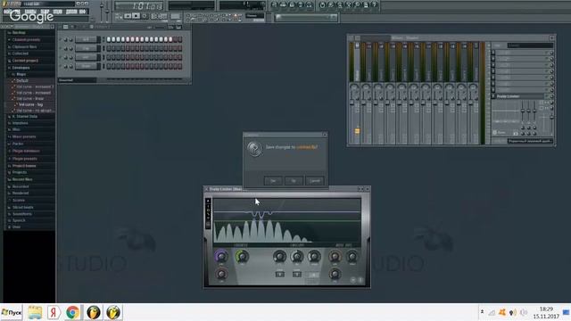571x321 pixels.
Task: Click the tempo display field
Action: 159,16
